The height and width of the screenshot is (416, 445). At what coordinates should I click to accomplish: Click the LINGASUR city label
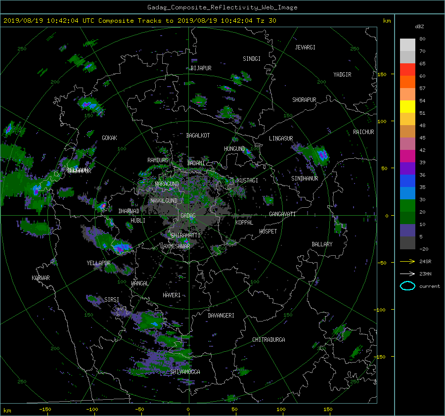pyautogui.click(x=281, y=139)
